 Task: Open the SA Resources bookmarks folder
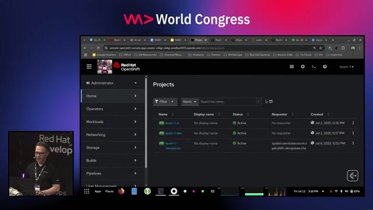(x=146, y=55)
